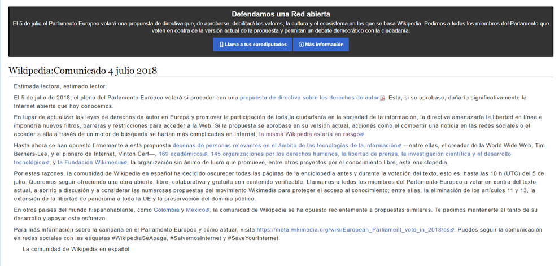Click the external-link icon after 'Fundación Wikimedia'
Screen dimensions: 559x266
point(125,163)
